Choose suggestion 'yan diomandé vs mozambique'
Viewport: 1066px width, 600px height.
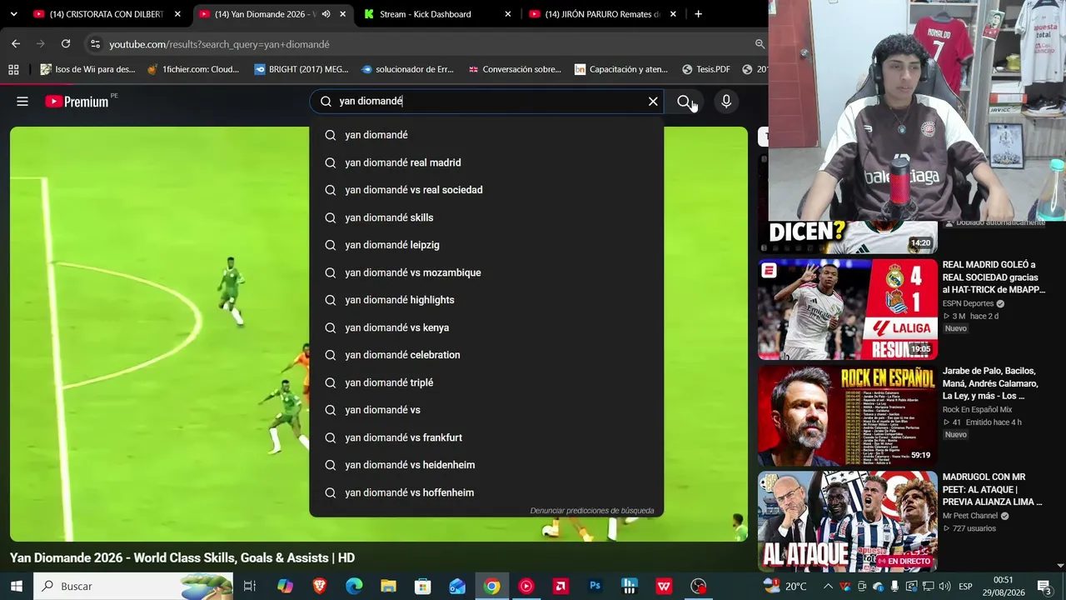pyautogui.click(x=486, y=272)
